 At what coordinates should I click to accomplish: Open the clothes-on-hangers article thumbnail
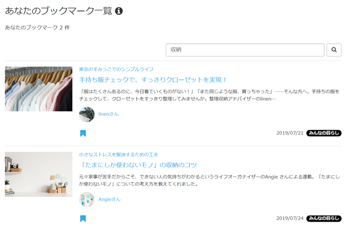(39, 89)
